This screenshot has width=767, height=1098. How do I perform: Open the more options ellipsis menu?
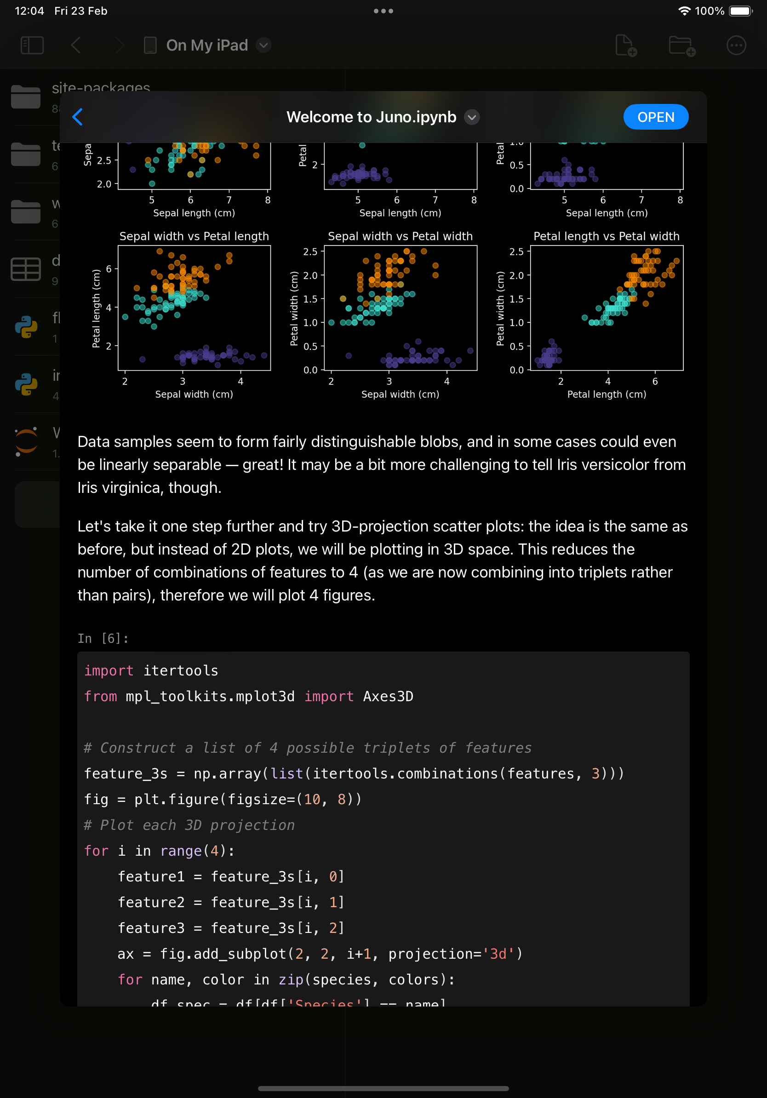tap(735, 46)
